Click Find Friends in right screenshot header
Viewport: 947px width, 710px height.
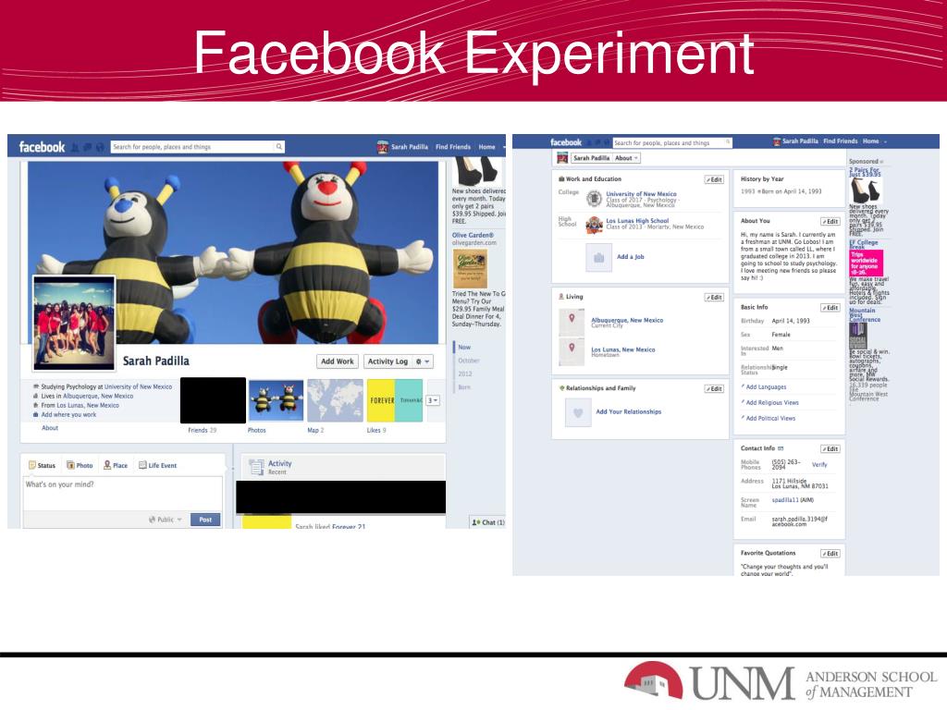(840, 141)
